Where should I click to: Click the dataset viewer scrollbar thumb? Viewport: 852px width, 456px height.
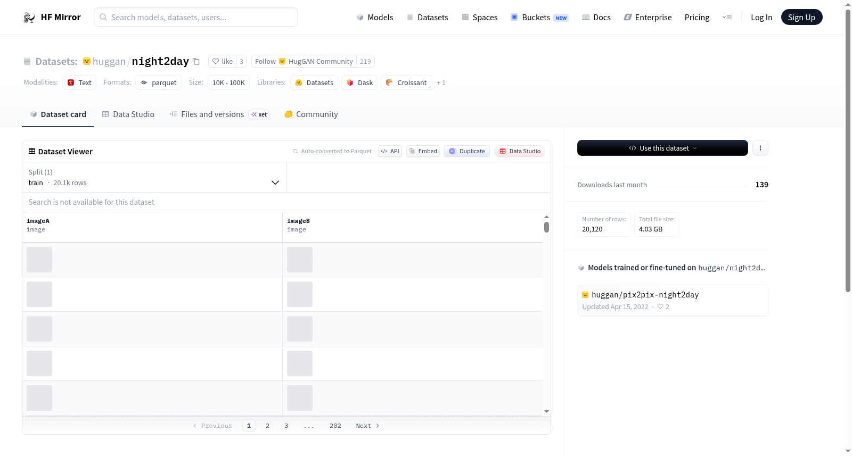[x=546, y=227]
